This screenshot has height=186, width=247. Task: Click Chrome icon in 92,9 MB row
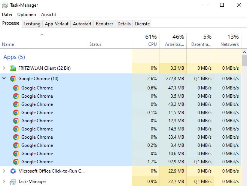point(16,162)
